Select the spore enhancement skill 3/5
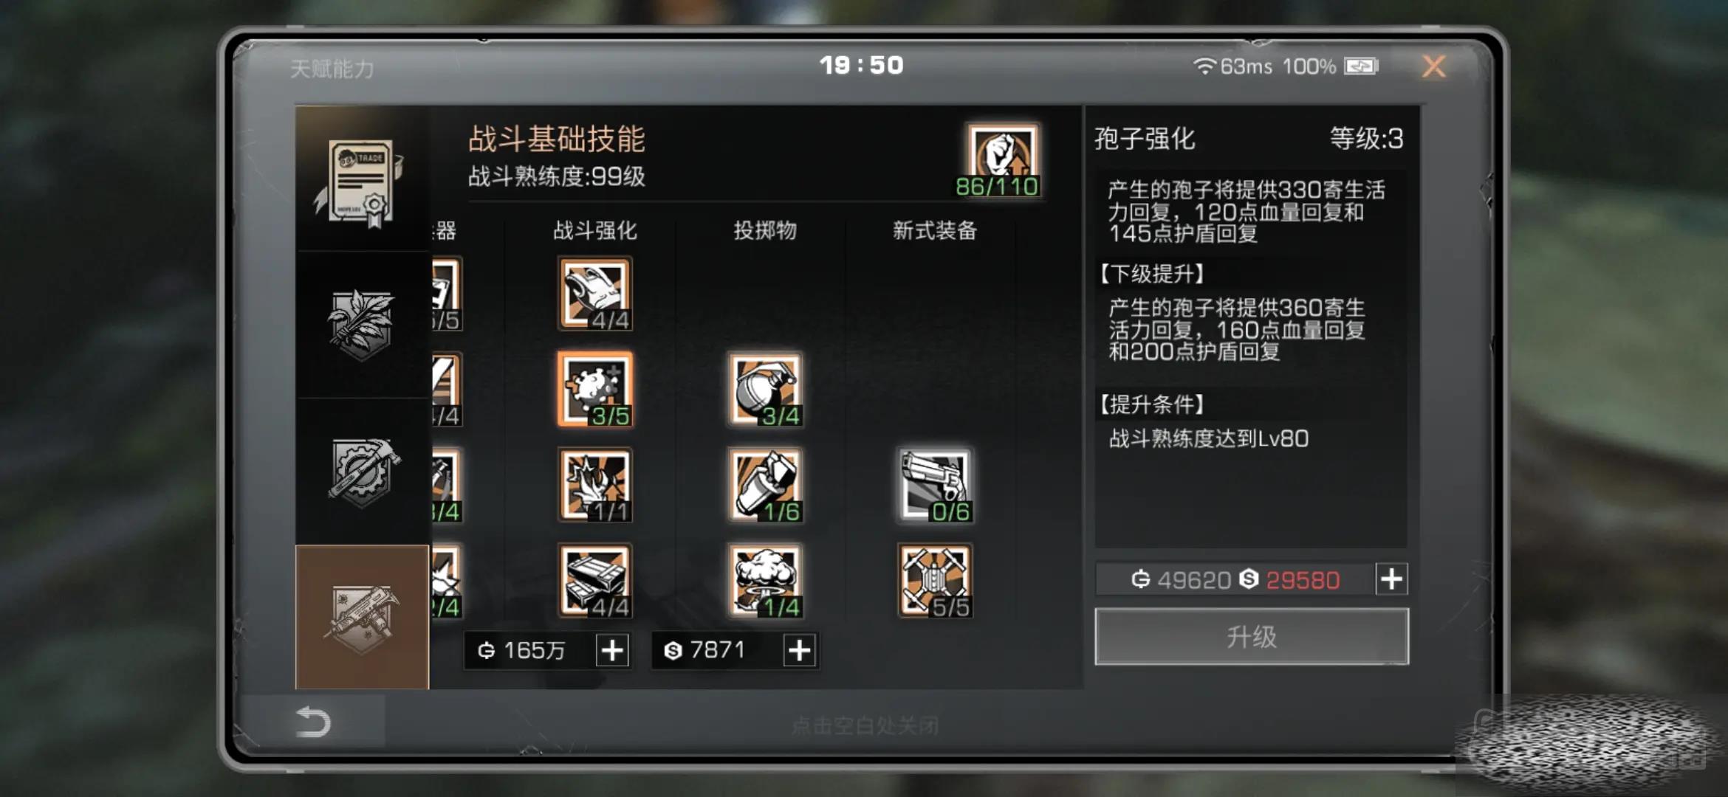Image resolution: width=1728 pixels, height=797 pixels. click(x=595, y=389)
